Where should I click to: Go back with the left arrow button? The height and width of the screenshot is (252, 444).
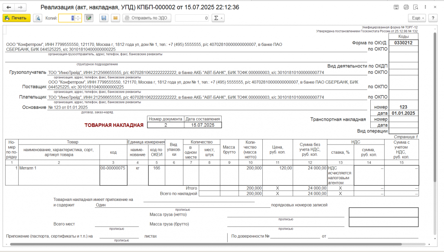pyautogui.click(x=9, y=7)
